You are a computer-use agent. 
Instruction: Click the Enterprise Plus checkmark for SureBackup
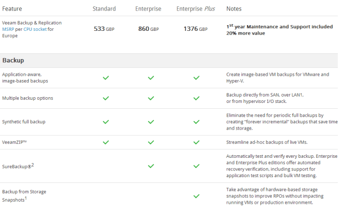coord(196,166)
